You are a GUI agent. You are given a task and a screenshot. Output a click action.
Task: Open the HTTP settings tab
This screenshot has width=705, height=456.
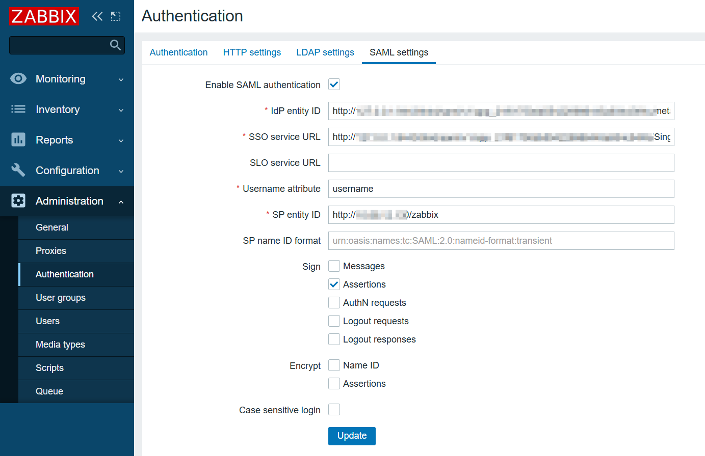click(x=252, y=52)
